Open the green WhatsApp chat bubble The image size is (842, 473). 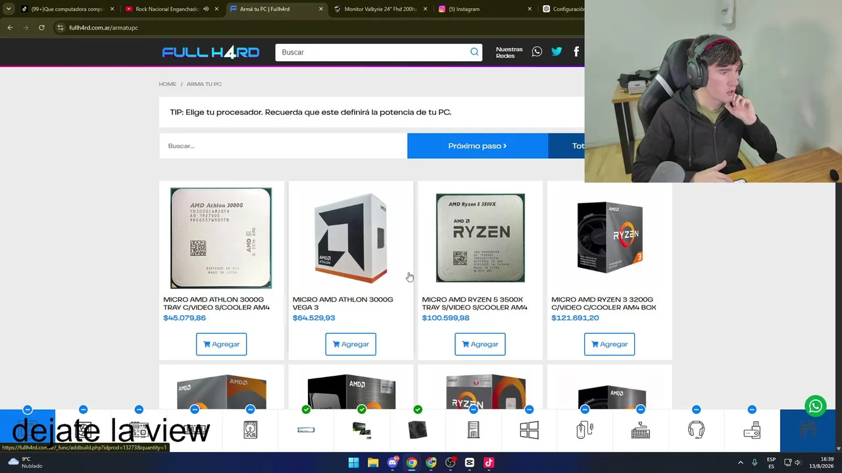click(x=816, y=406)
